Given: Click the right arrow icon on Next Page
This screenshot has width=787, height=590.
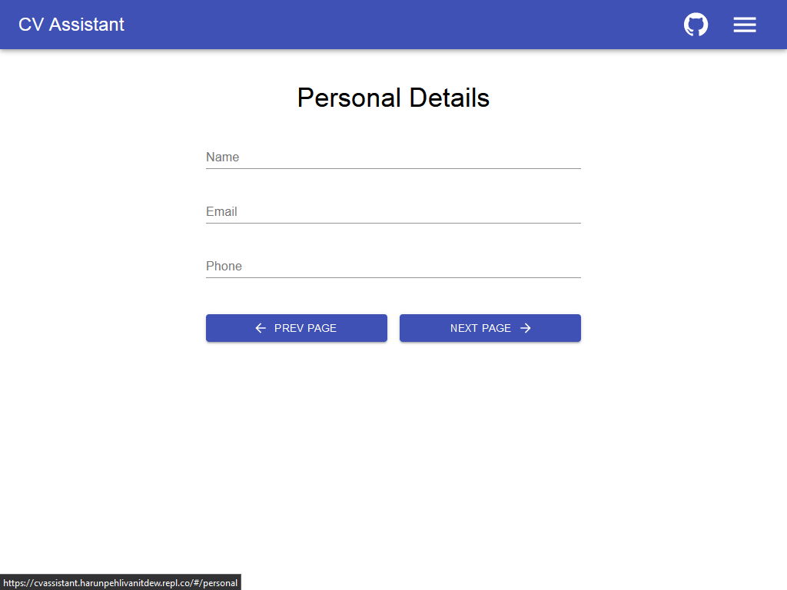Looking at the screenshot, I should tap(526, 328).
